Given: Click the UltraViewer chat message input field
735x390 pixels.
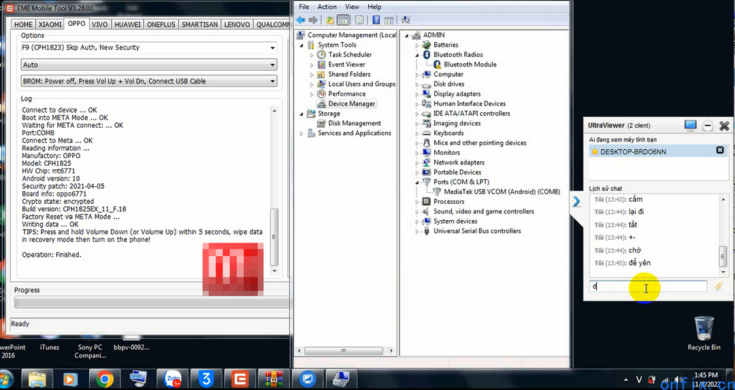Looking at the screenshot, I should pyautogui.click(x=649, y=286).
